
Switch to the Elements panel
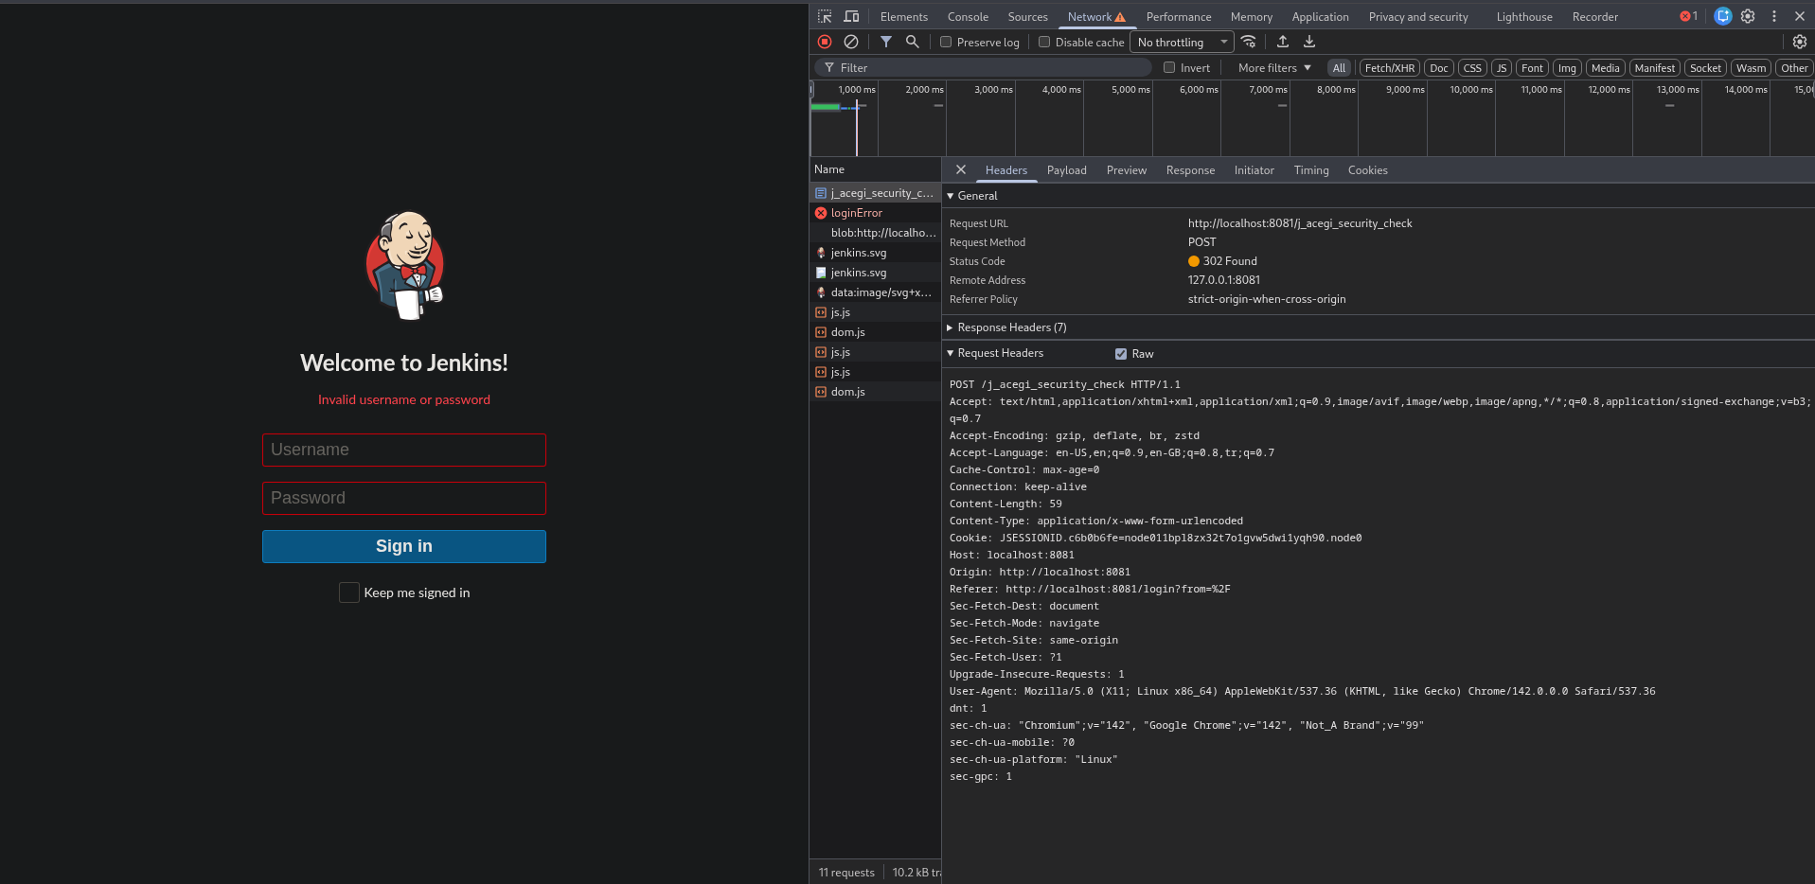pos(904,16)
